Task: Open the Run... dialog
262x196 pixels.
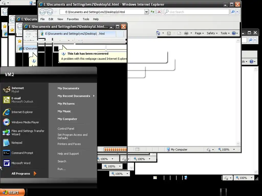Action: [61, 169]
